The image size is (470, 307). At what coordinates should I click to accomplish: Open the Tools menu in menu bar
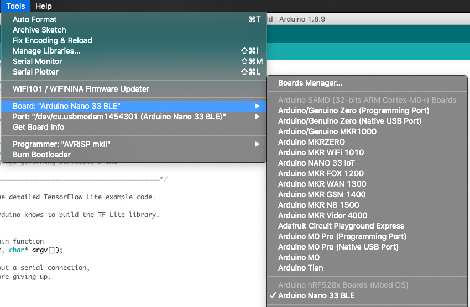(15, 6)
